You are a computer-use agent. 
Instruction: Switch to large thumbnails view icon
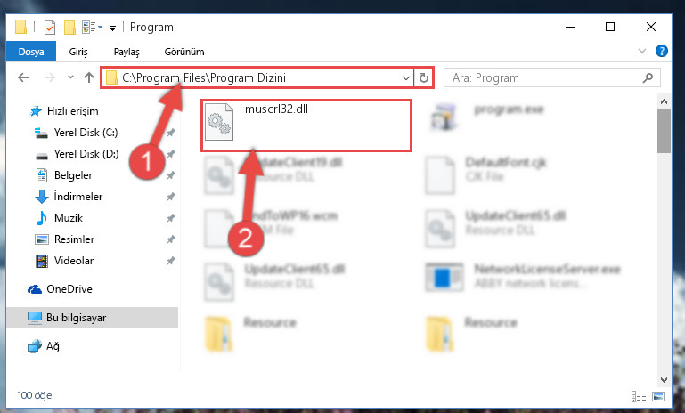click(x=658, y=396)
